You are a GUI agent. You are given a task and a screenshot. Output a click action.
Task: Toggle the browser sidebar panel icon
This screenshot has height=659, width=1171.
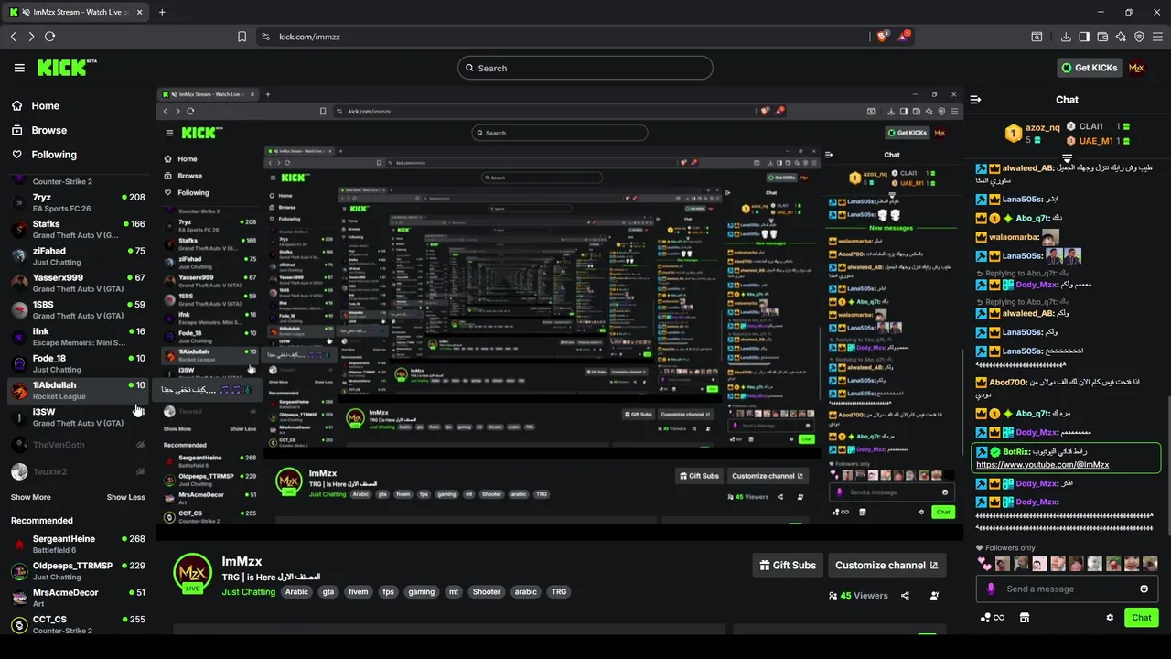coord(1084,37)
